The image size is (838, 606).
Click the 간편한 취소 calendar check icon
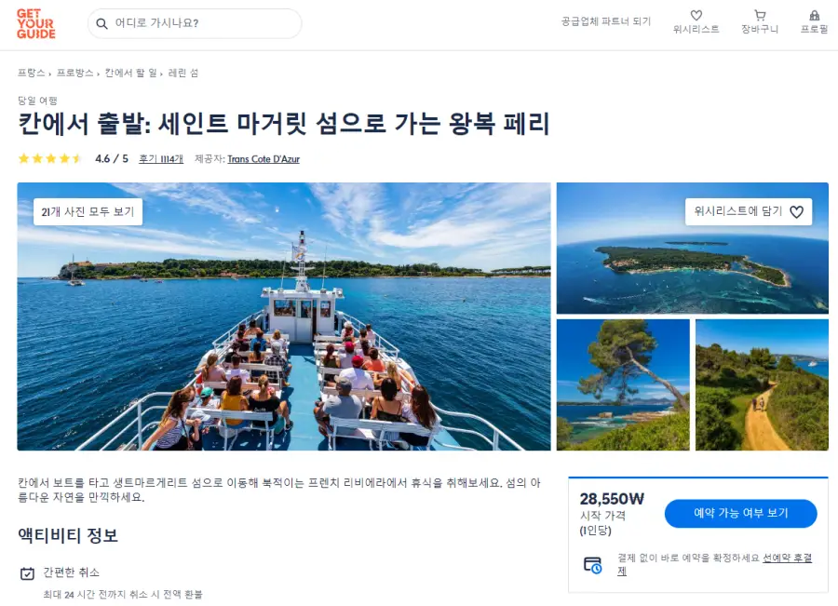click(x=27, y=573)
